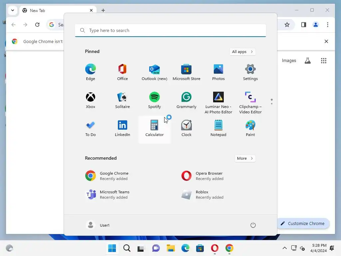The image size is (341, 256).
Task: Open File Explorer from taskbar
Action: (171, 248)
